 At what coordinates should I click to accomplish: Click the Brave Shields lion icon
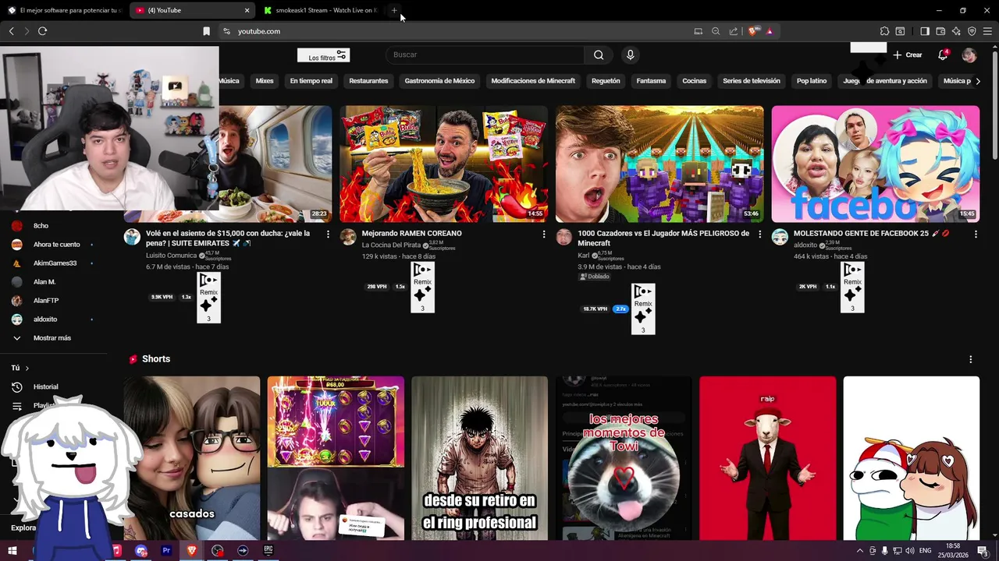pyautogui.click(x=753, y=31)
